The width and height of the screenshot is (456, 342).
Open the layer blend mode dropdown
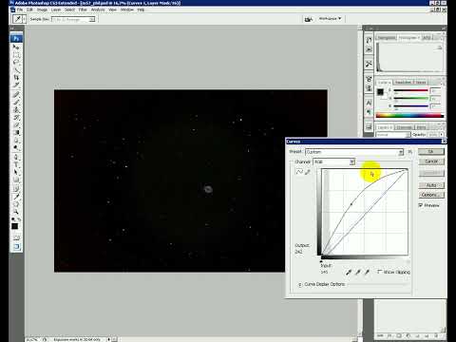pyautogui.click(x=393, y=135)
